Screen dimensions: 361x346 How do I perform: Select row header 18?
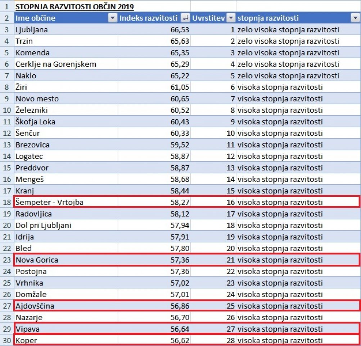[x=7, y=202]
